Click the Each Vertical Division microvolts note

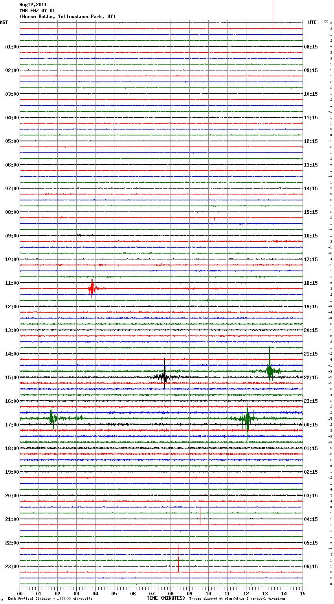[50, 599]
